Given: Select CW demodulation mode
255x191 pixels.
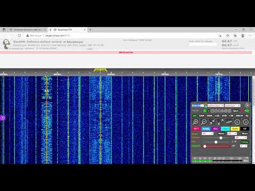Looking at the screenshot, I should tap(231, 116).
